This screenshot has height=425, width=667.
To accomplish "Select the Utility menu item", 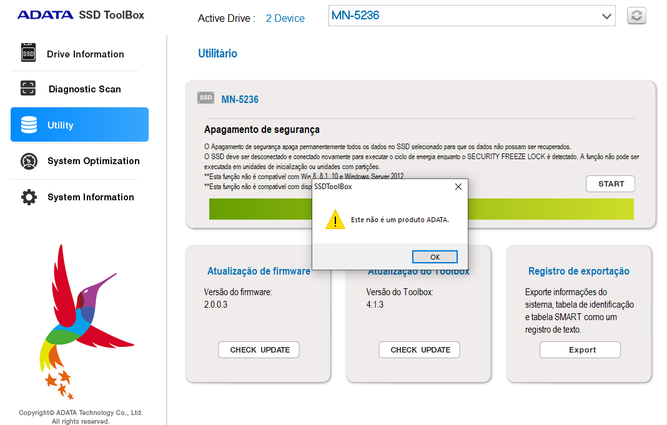I will (79, 125).
